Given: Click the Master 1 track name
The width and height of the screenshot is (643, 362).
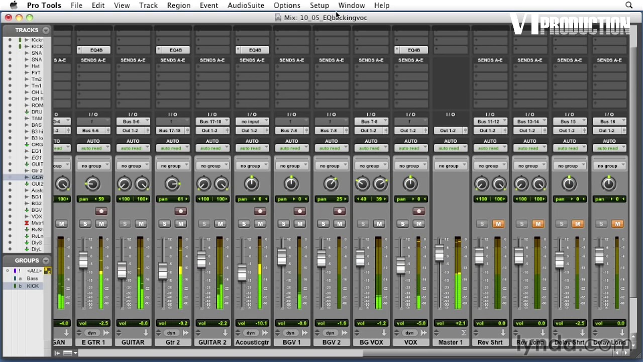Looking at the screenshot, I should click(x=451, y=342).
